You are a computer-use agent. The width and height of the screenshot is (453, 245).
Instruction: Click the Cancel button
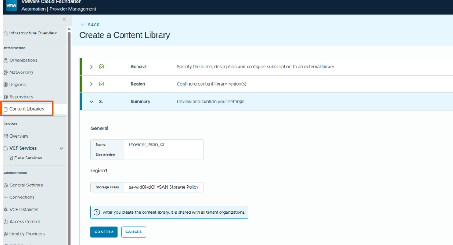coord(133,232)
